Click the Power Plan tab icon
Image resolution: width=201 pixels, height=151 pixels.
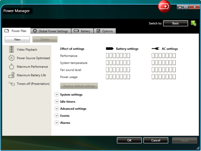tap(7, 31)
